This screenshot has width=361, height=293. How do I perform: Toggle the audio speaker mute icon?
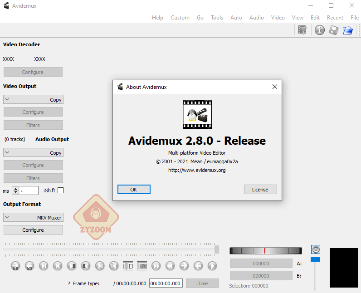pos(315,249)
